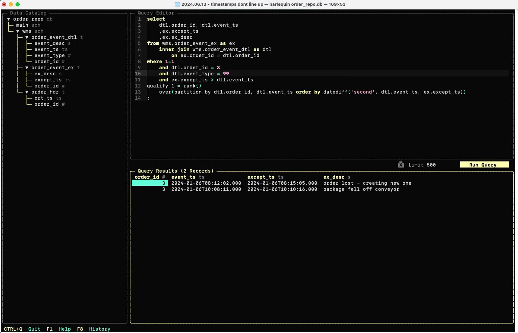Viewport: 518px width, 333px height.
Task: Select cell 2024-01-06T08:15:05.000
Action: point(282,183)
